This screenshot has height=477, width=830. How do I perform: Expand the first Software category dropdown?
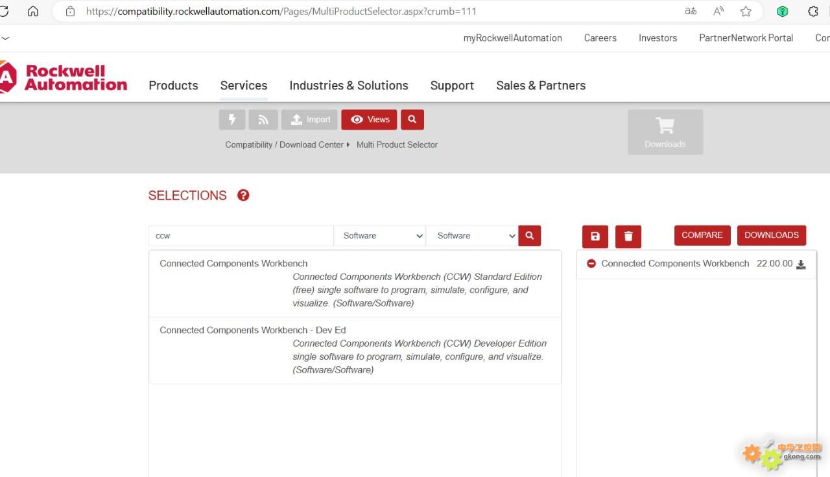[x=380, y=236]
